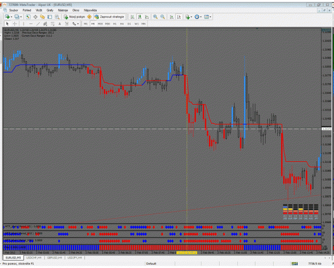Screen dimensions: 334x268
Task: Switch chart to bar chart icon
Action: tap(133, 17)
